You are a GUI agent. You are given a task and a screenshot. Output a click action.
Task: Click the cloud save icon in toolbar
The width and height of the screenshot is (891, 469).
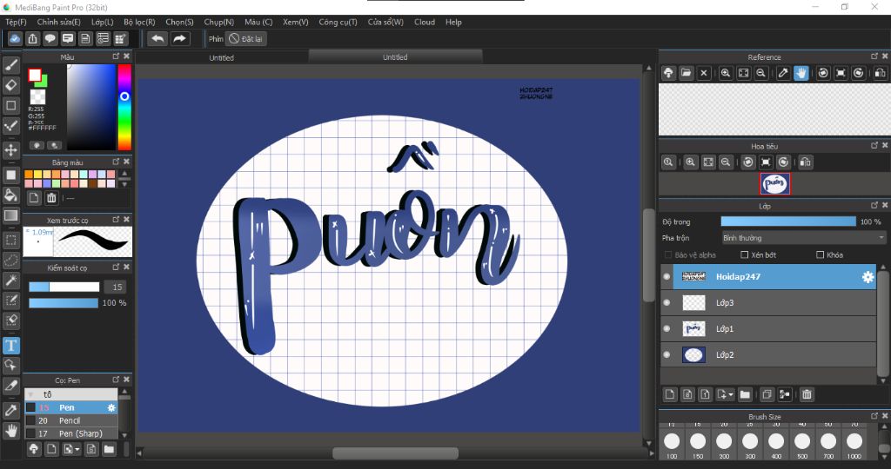[x=16, y=38]
